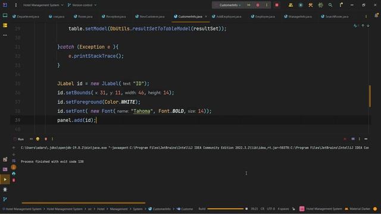Screen dimensions: 381x214
Task: Open the Debug tool window sidebar icon
Action: [x=5, y=190]
